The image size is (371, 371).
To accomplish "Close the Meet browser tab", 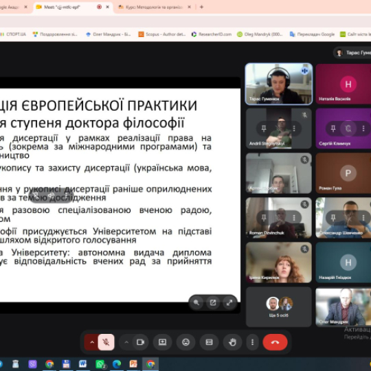I will (107, 7).
